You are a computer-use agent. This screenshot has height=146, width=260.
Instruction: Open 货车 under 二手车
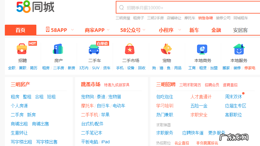pyautogui.click(x=107, y=68)
